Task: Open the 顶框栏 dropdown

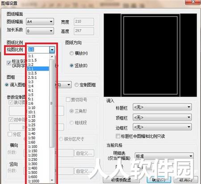Action: (x=162, y=117)
